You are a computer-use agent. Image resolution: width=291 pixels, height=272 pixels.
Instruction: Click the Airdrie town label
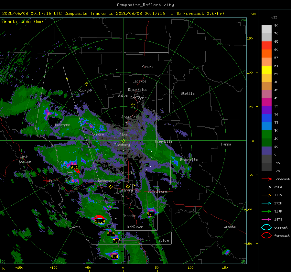127,173
